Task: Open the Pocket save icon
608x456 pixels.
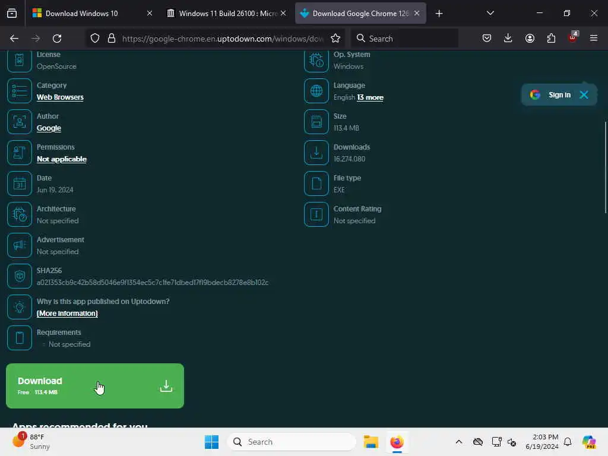Action: [x=487, y=39]
